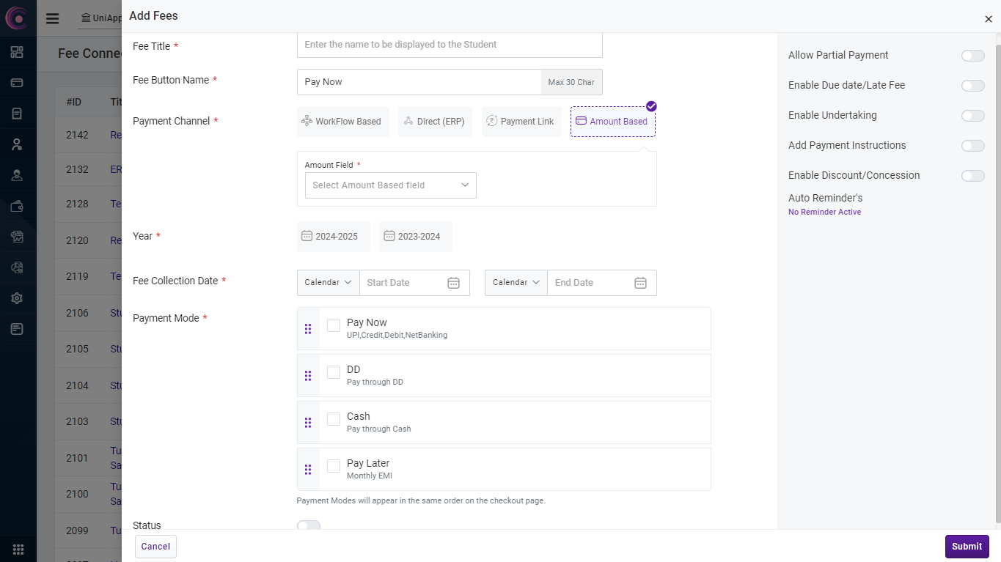Open the apps grid icon at bottom-left

pos(18,549)
